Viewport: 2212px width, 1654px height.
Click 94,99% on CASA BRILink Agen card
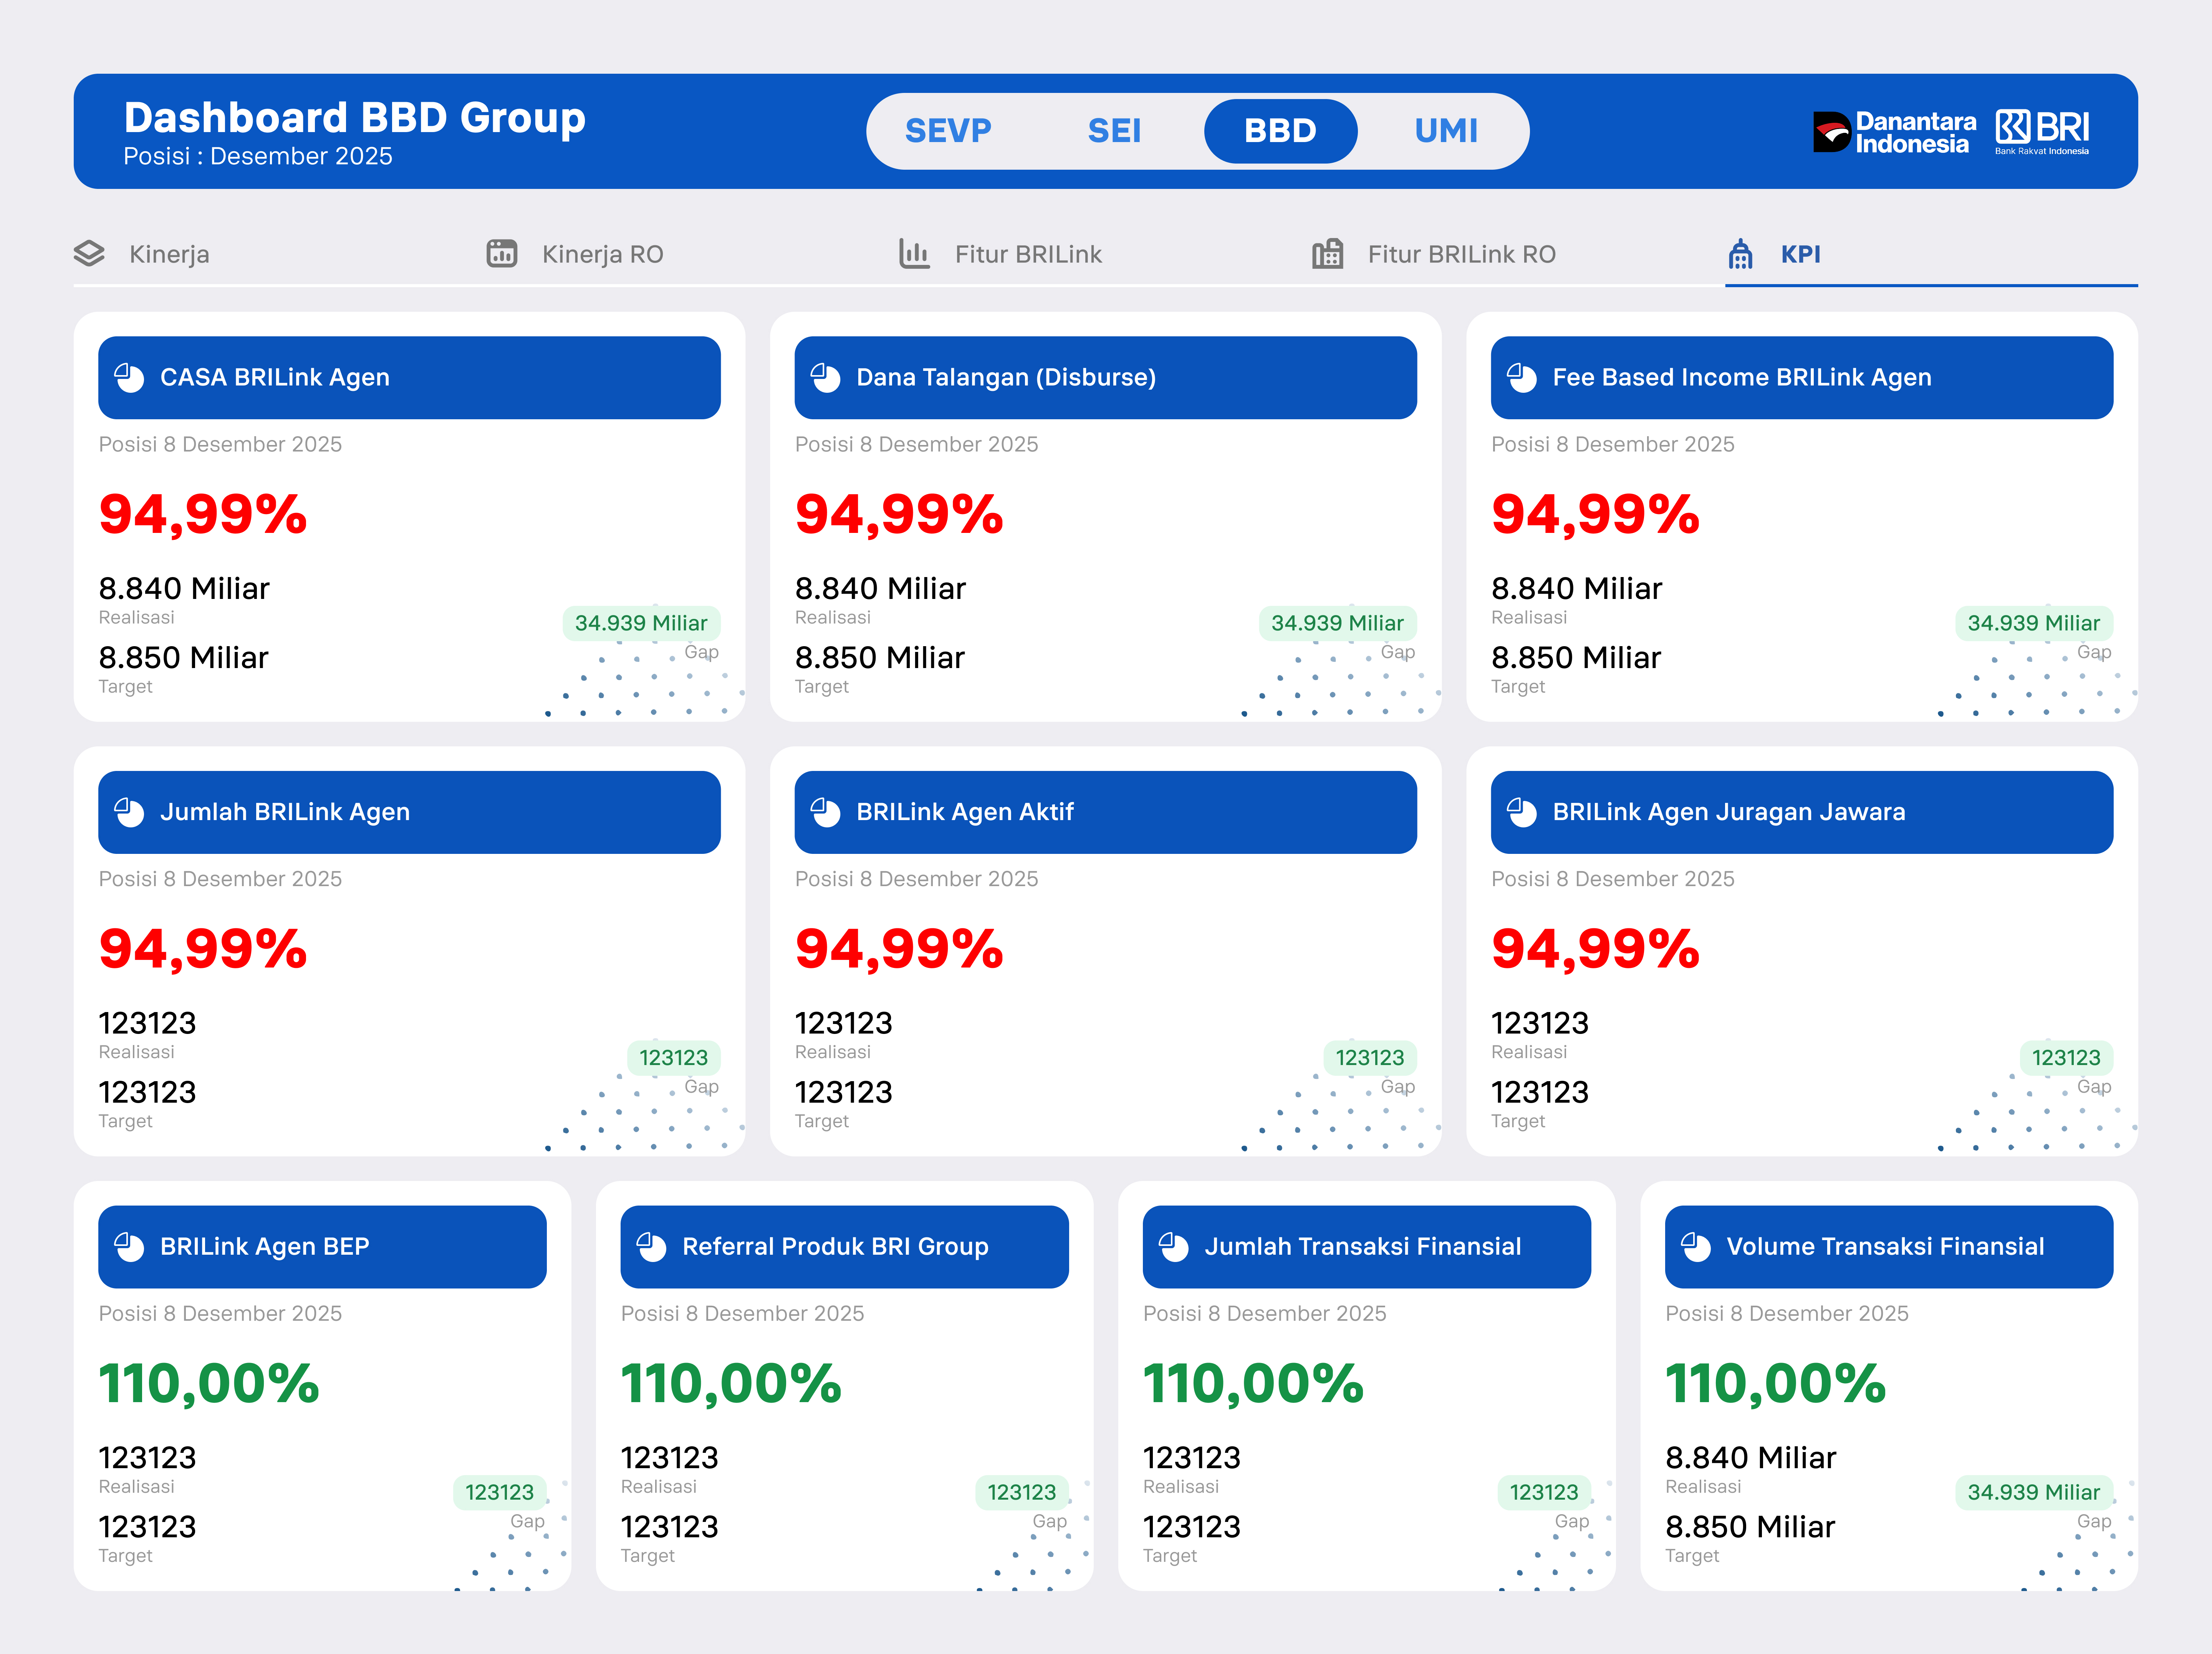click(x=203, y=515)
